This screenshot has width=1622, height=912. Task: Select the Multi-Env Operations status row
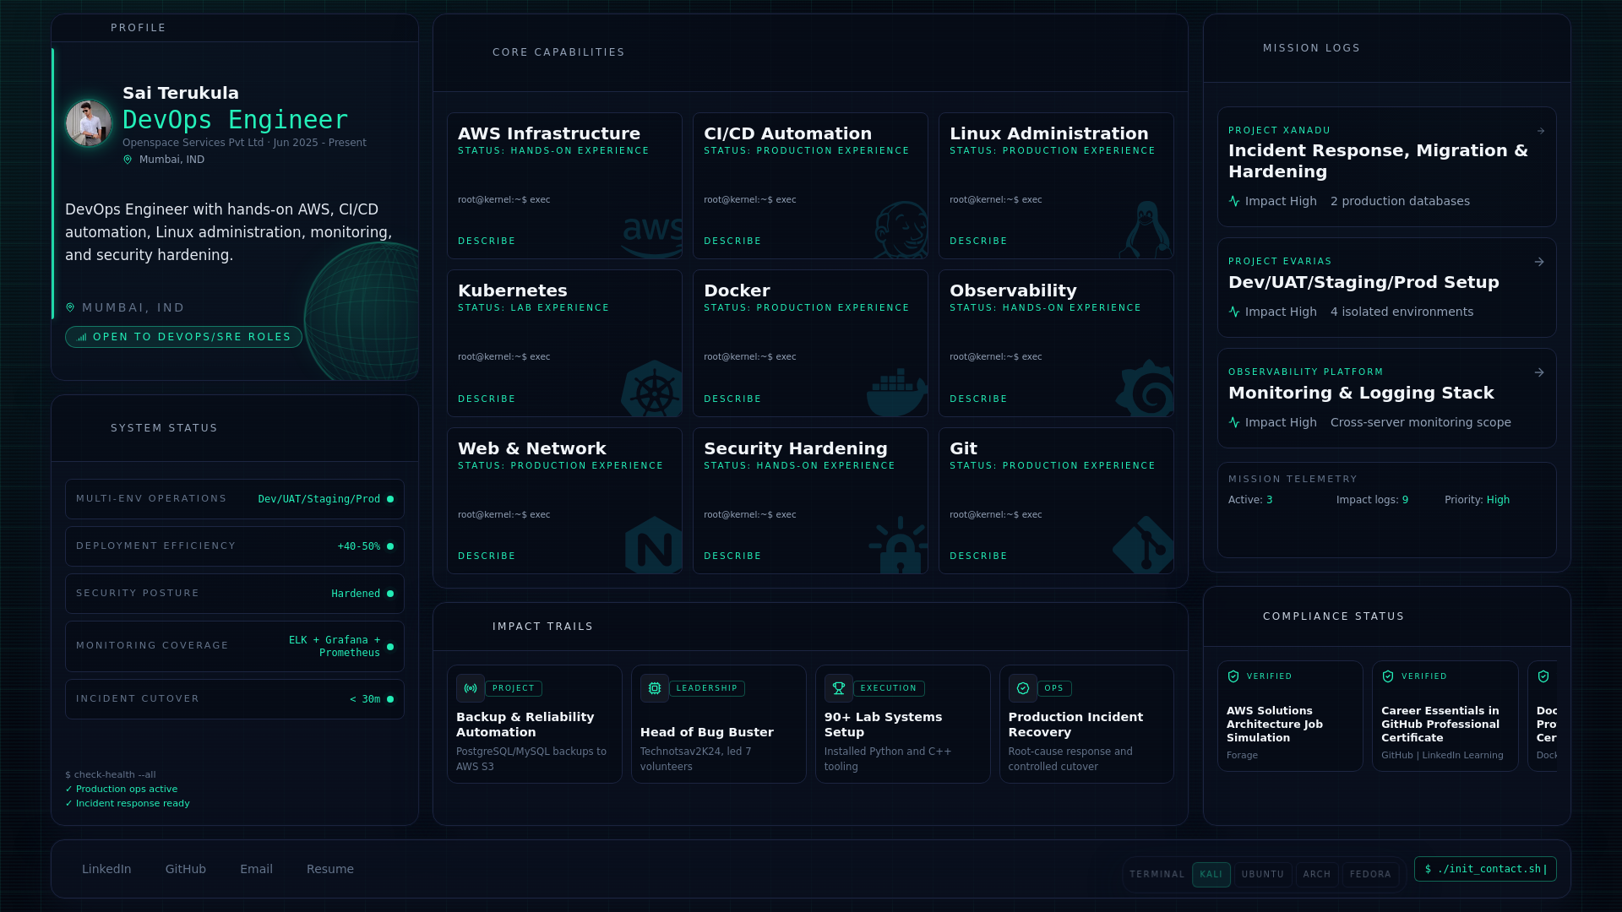pyautogui.click(x=235, y=499)
